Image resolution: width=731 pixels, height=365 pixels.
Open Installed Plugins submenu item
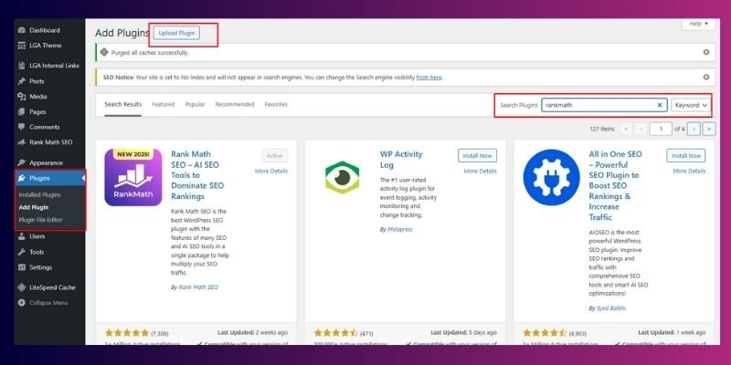pyautogui.click(x=39, y=195)
